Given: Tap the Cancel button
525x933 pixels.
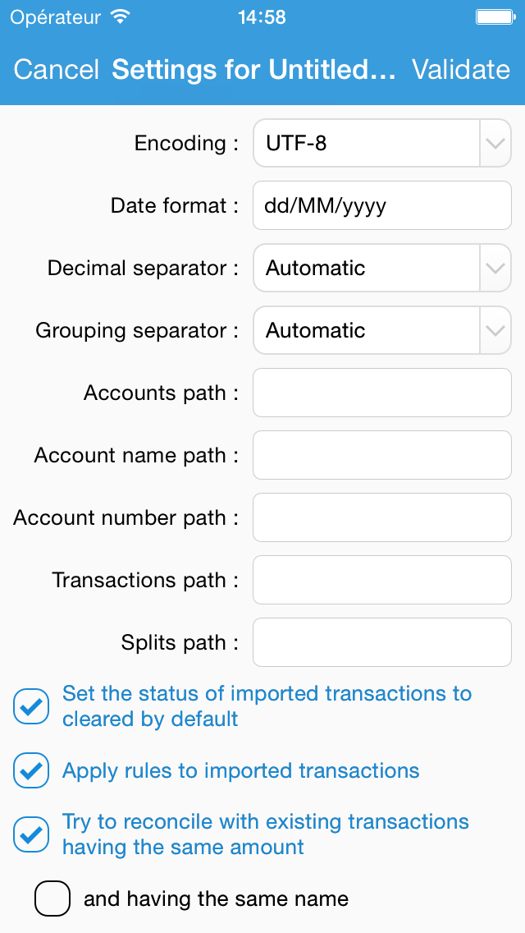Looking at the screenshot, I should pos(56,70).
